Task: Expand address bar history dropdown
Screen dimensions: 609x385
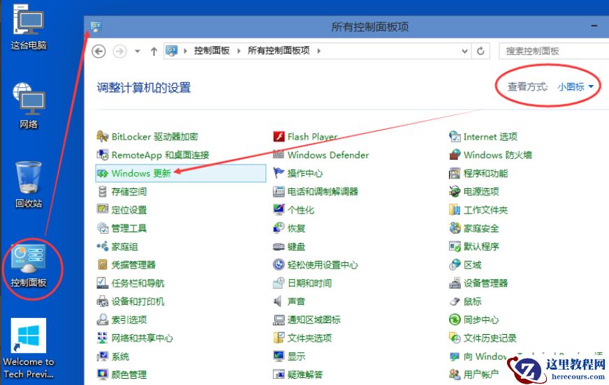Action: click(x=464, y=51)
